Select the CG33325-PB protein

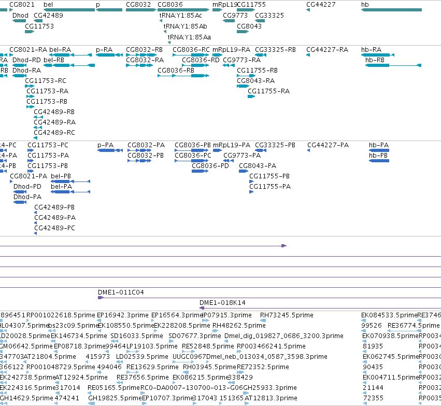261,150
